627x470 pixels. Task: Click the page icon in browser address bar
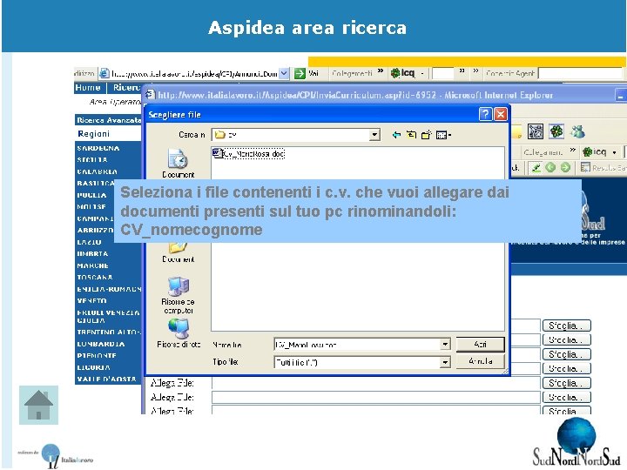pos(104,73)
